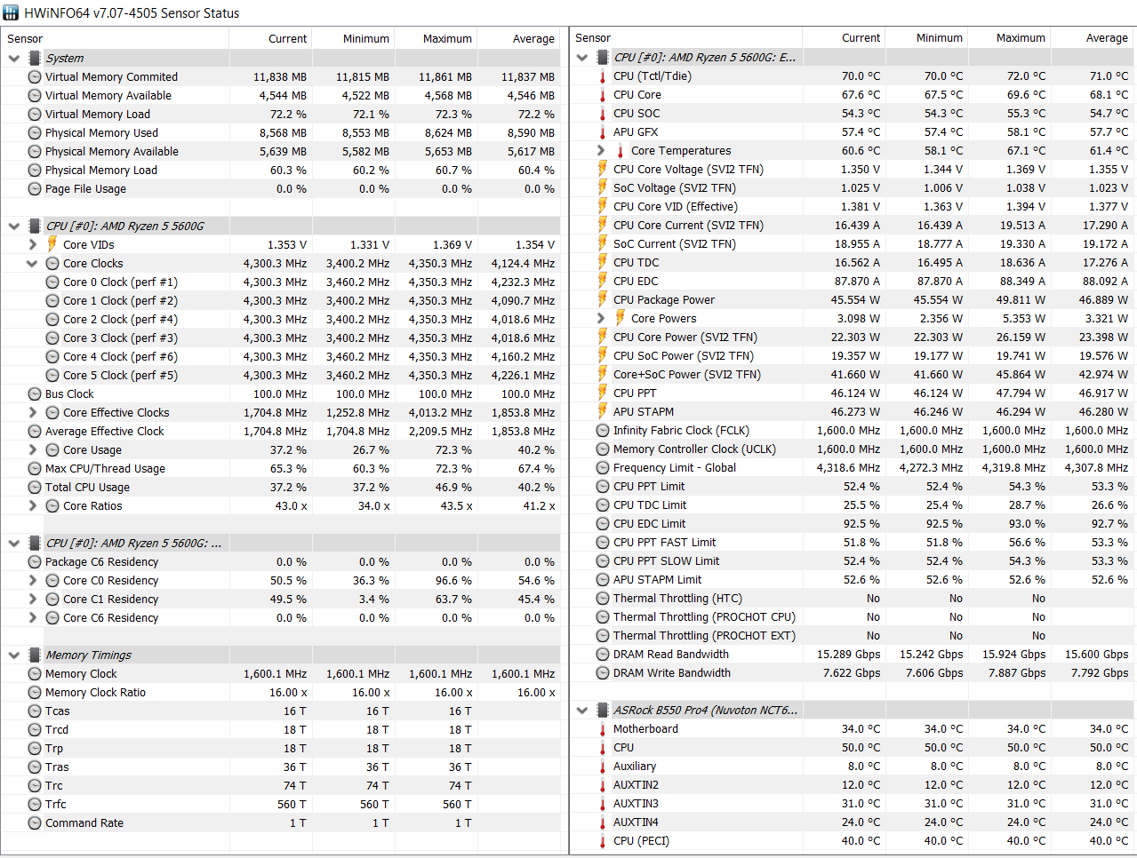This screenshot has height=858, width=1137.
Task: Click the lightning icon for CPU Package Power
Action: coord(603,299)
